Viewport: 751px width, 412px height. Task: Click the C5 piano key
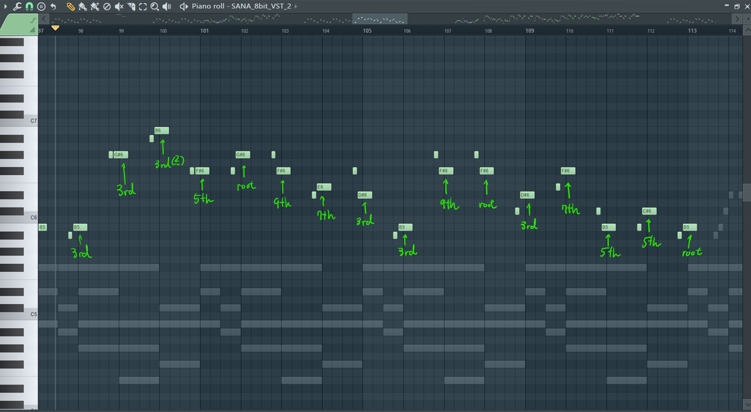(19, 314)
